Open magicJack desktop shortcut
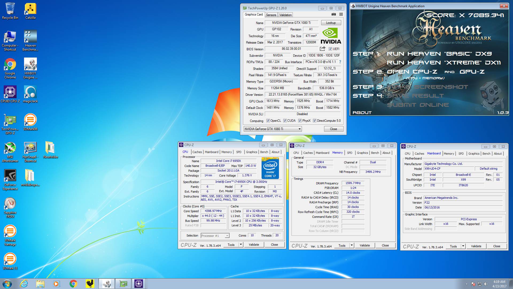Viewport: 513px width, 289px height. click(30, 94)
